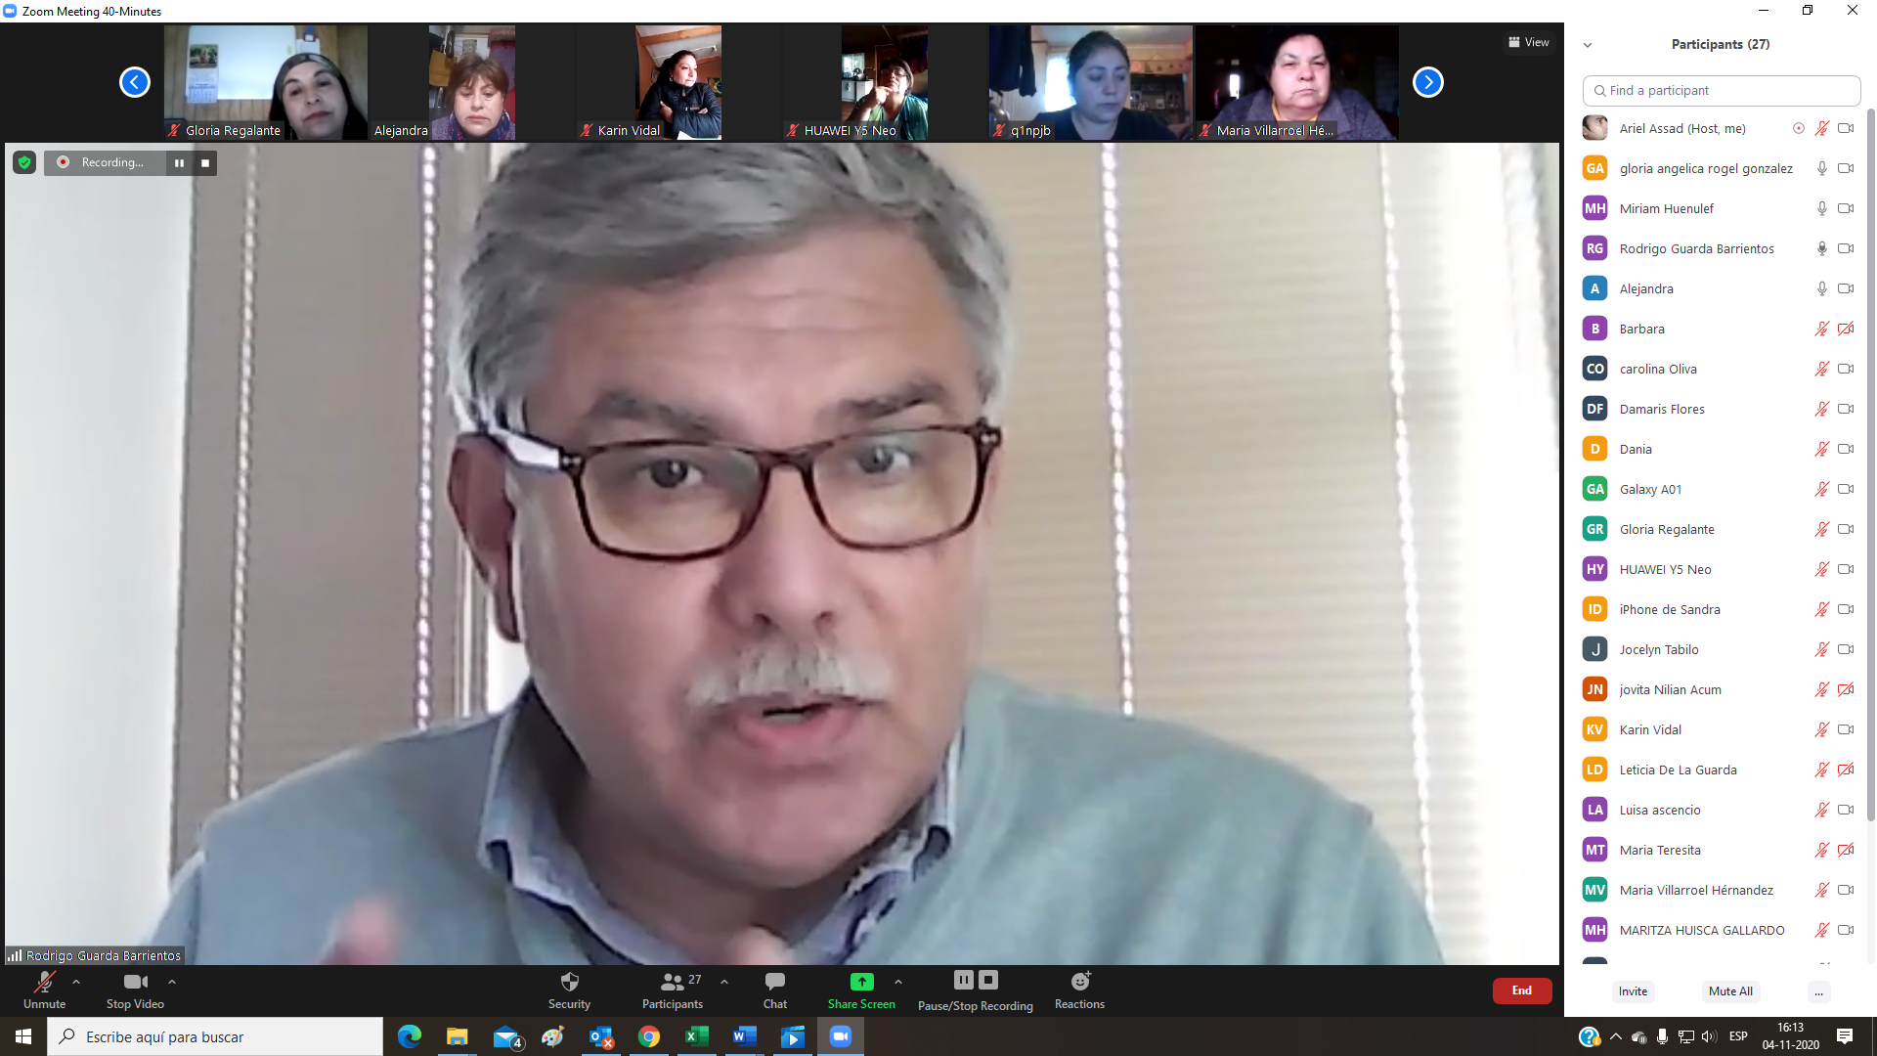Open Windows Start menu
Screen dimensions: 1877x1056
point(23,1036)
